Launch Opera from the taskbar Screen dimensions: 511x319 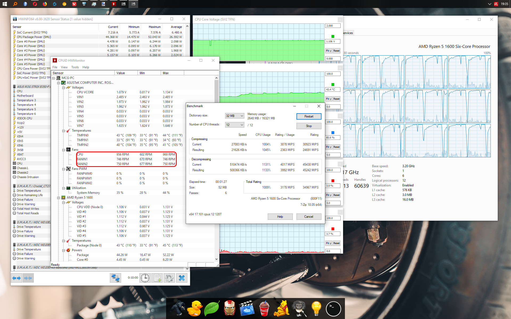pyautogui.click(x=35, y=4)
